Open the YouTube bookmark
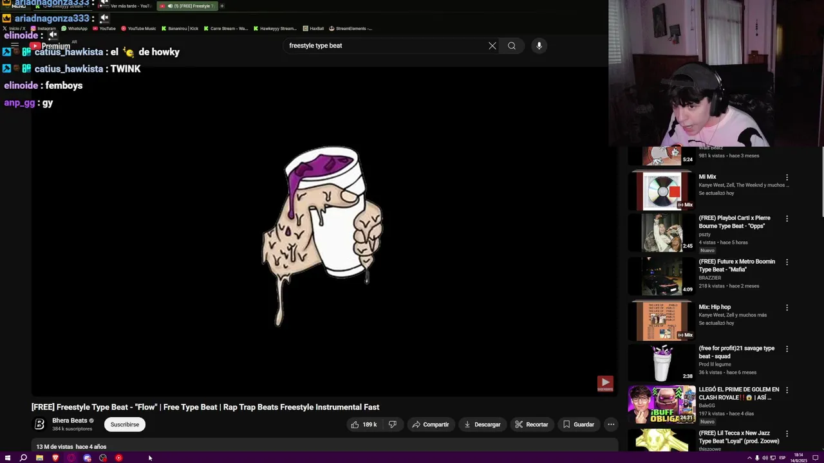 click(104, 28)
